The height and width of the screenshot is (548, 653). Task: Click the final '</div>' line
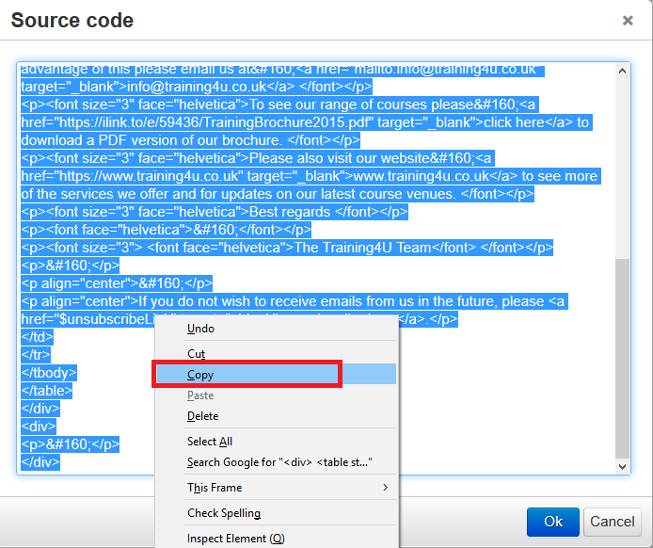click(40, 462)
